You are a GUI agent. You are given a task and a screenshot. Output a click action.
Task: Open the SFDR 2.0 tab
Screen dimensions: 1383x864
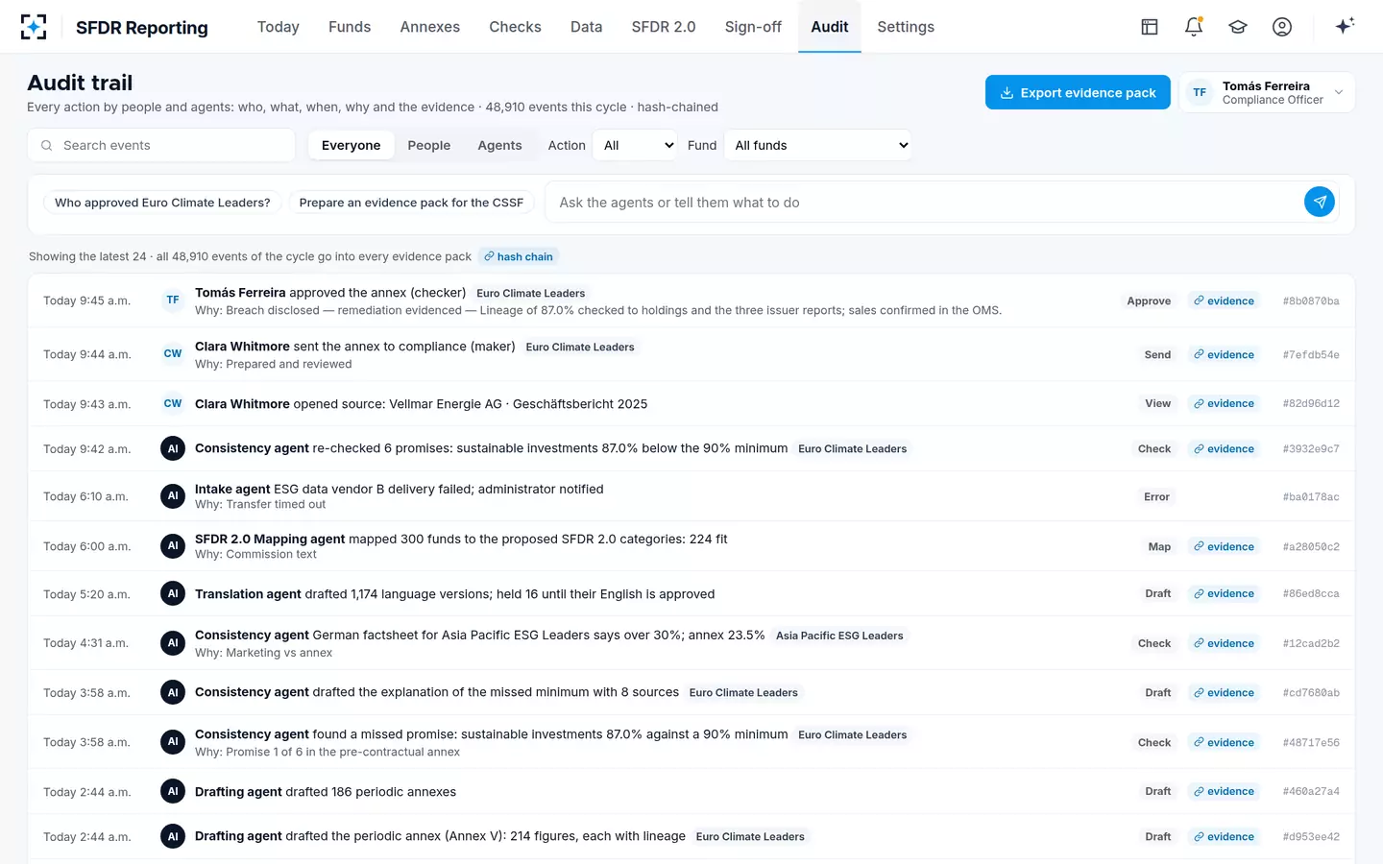[x=664, y=27]
